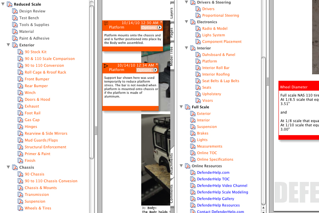Click the bookmark icon next to Transmission

pyautogui.click(x=20, y=195)
